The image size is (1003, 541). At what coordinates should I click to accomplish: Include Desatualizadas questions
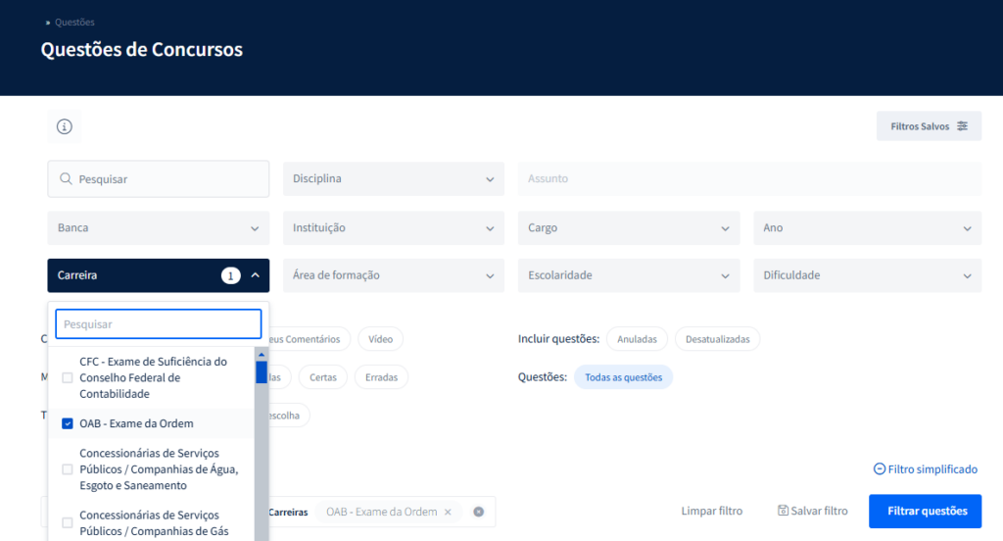click(717, 339)
